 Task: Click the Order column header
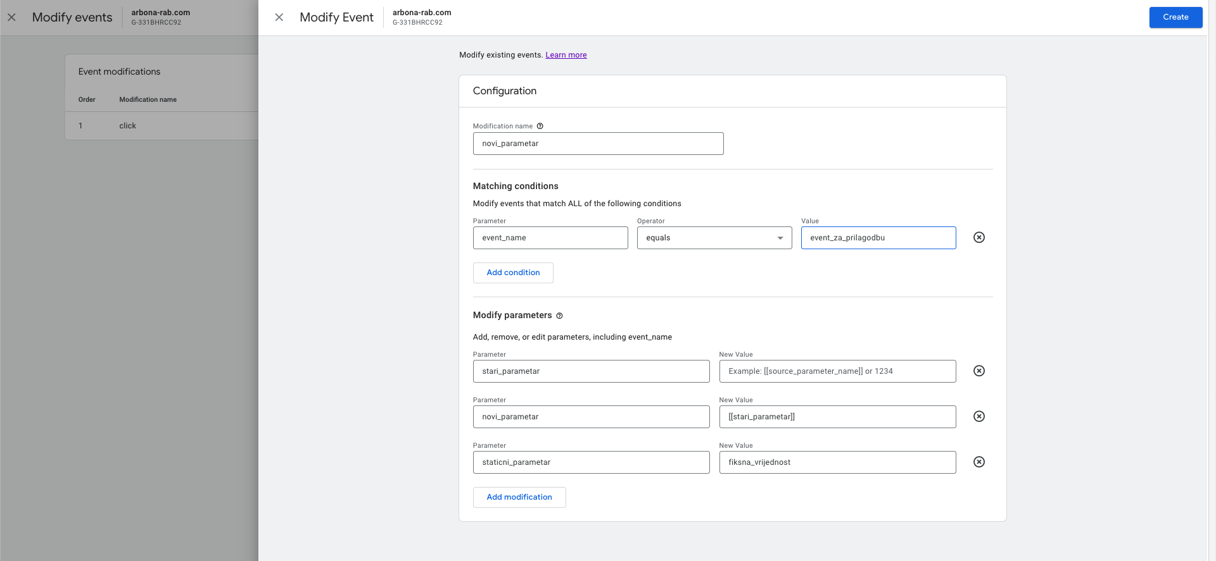[87, 99]
